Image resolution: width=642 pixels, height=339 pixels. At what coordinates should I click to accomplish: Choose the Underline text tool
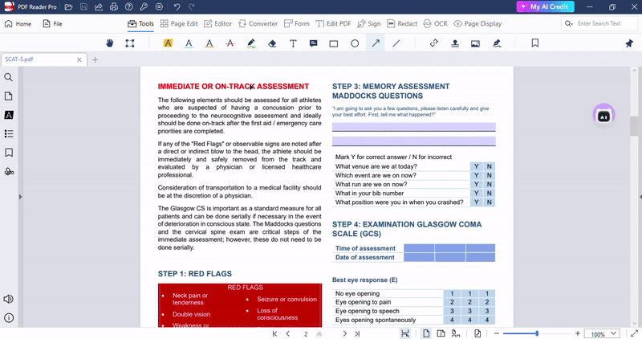(x=189, y=43)
